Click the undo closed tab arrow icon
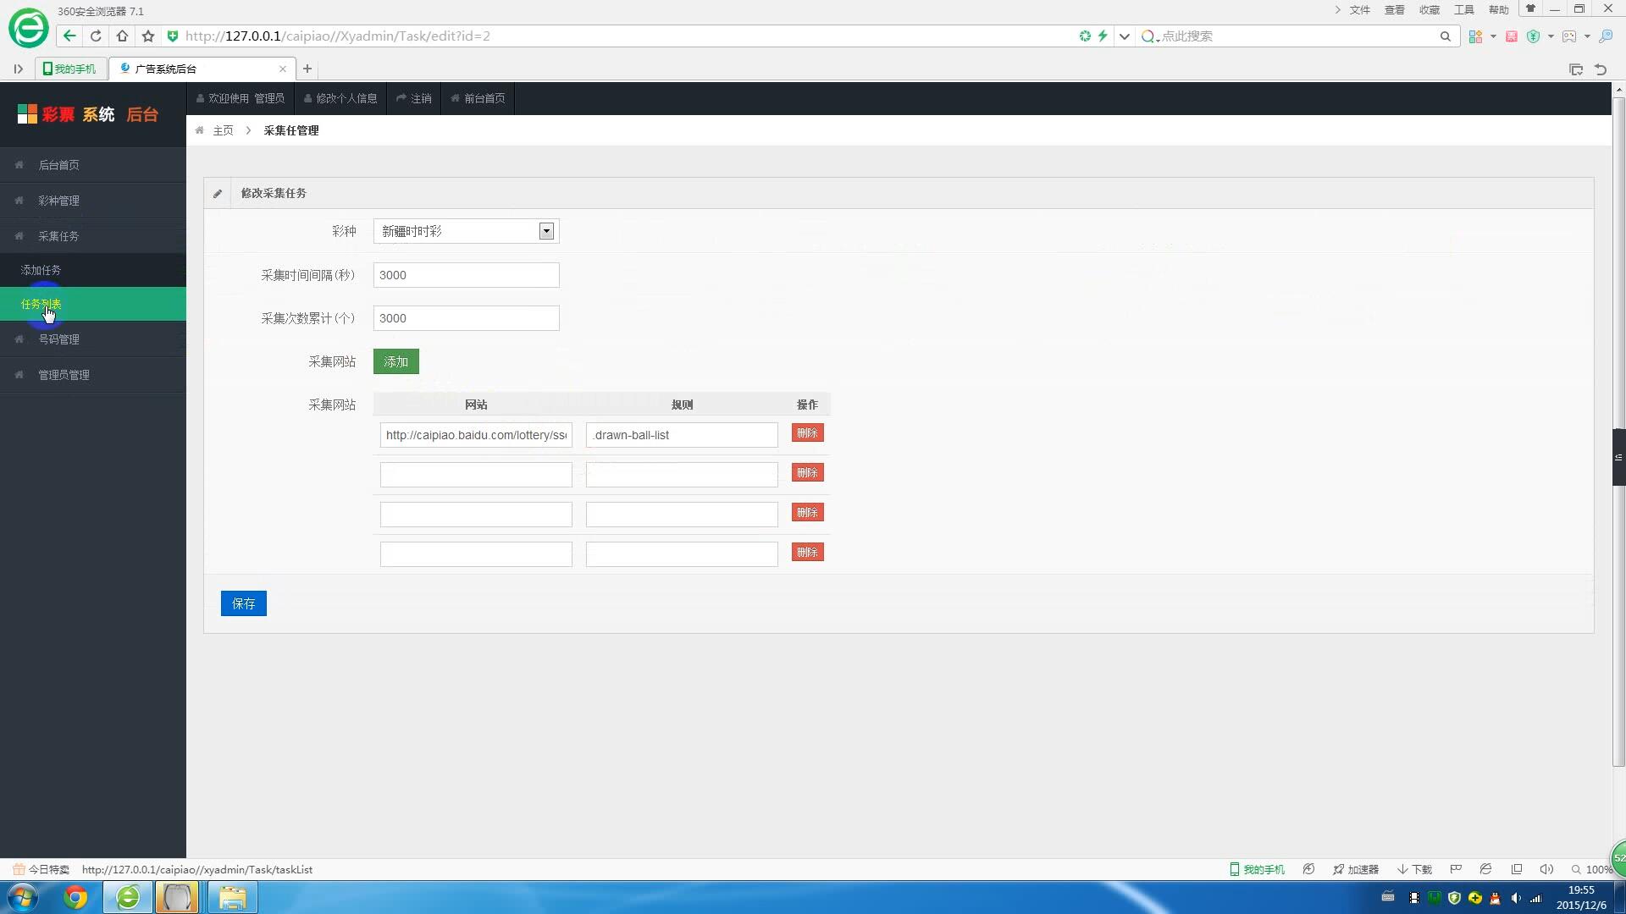 click(x=1601, y=69)
